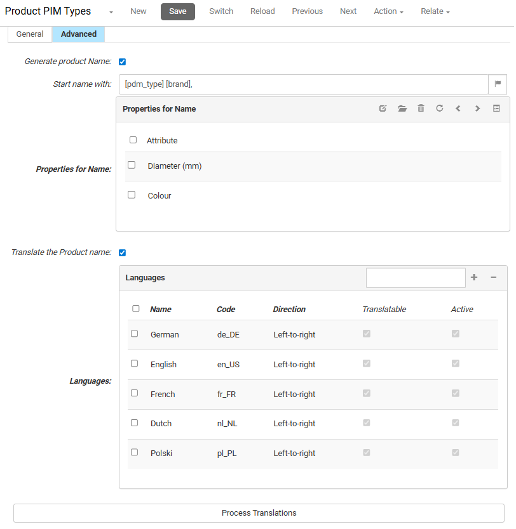516x529 pixels.
Task: Delete with the trash icon in Properties panel
Action: click(x=421, y=108)
